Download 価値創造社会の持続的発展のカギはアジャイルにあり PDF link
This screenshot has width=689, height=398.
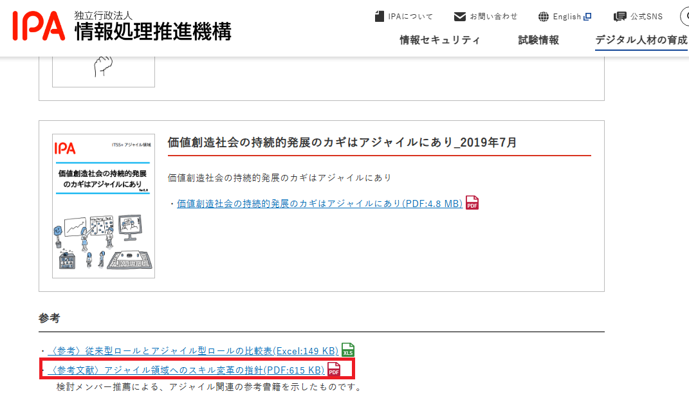coord(320,204)
